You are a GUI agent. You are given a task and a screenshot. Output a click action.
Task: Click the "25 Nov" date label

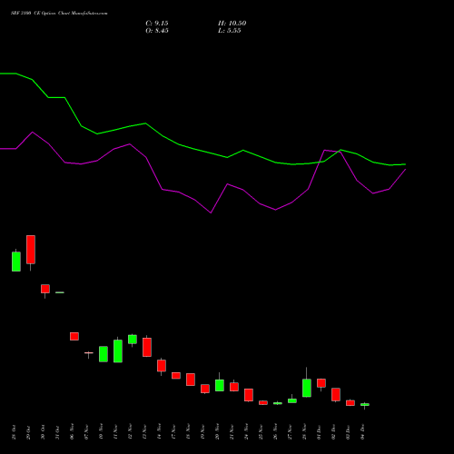[x=261, y=432]
